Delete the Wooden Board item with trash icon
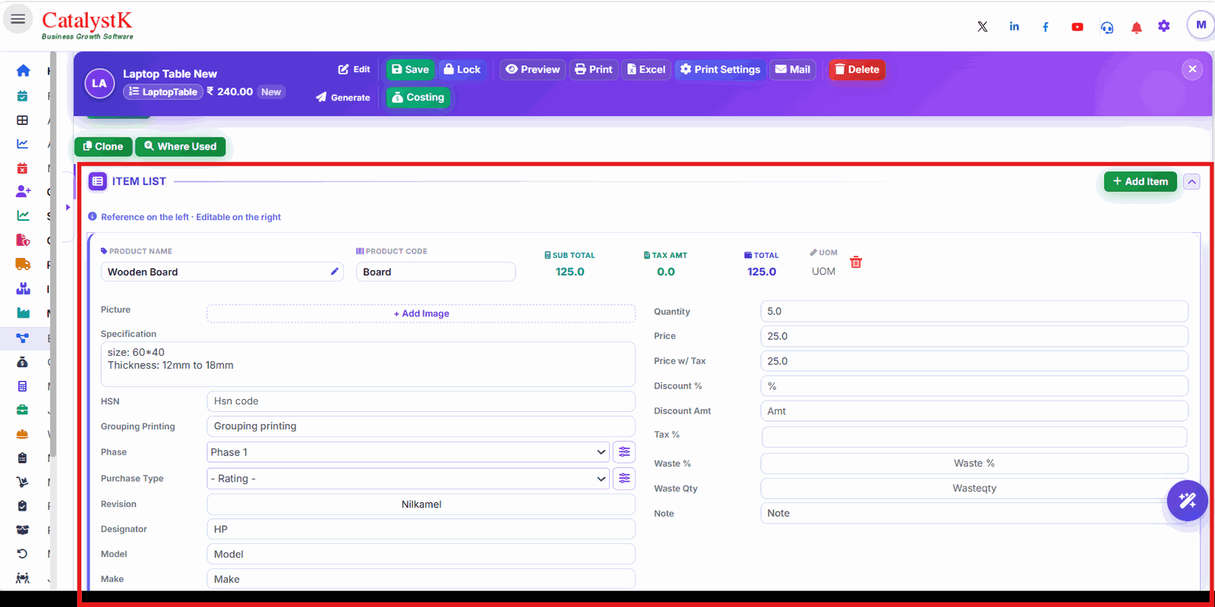 pyautogui.click(x=856, y=262)
